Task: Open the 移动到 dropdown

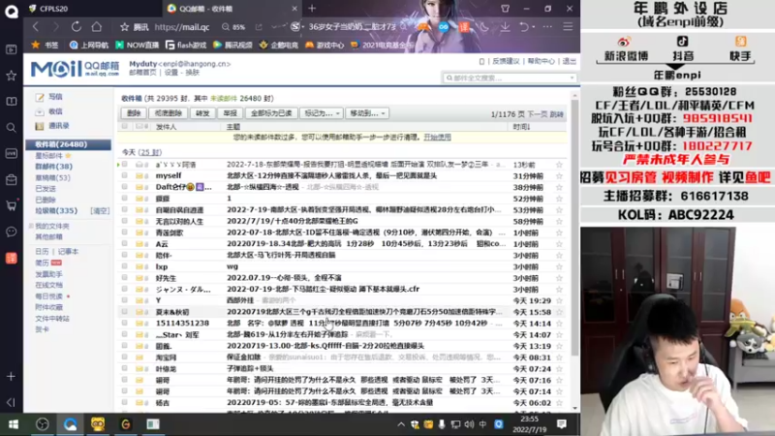Action: [x=367, y=113]
